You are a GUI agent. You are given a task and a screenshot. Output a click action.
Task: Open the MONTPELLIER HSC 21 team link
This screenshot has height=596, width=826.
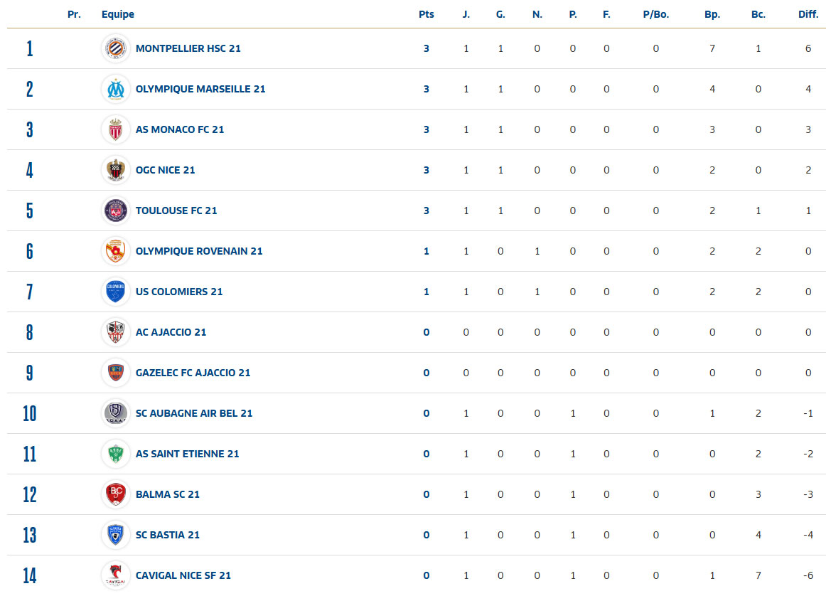[188, 48]
